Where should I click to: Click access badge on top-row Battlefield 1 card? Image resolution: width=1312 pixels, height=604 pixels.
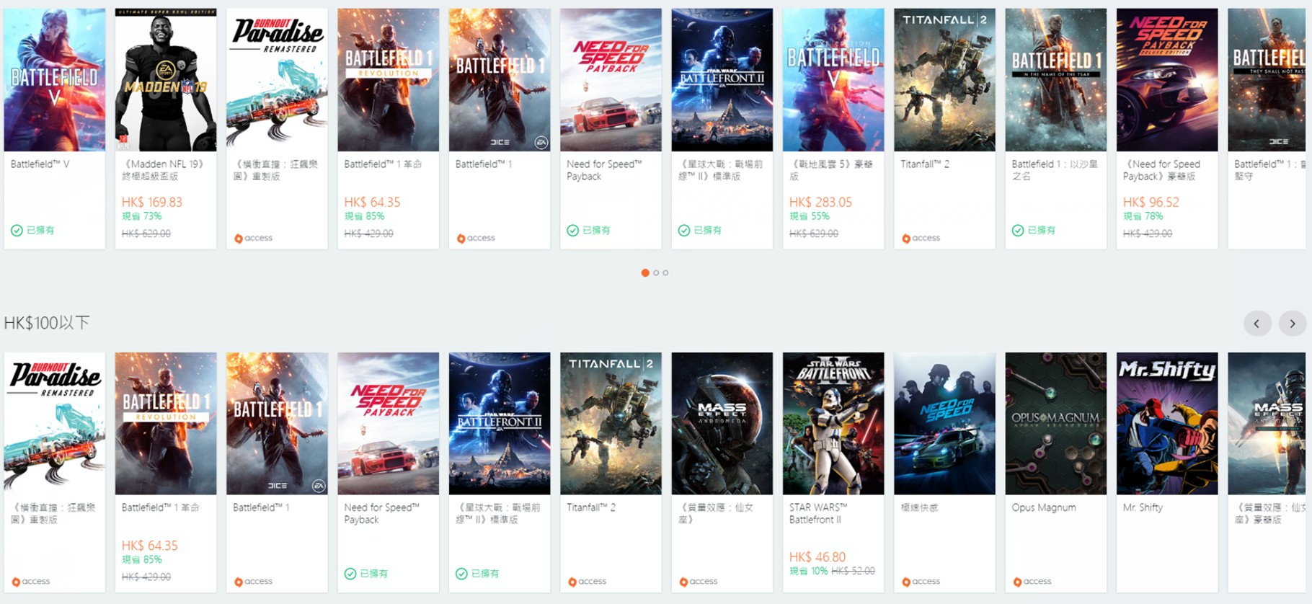pyautogui.click(x=476, y=238)
